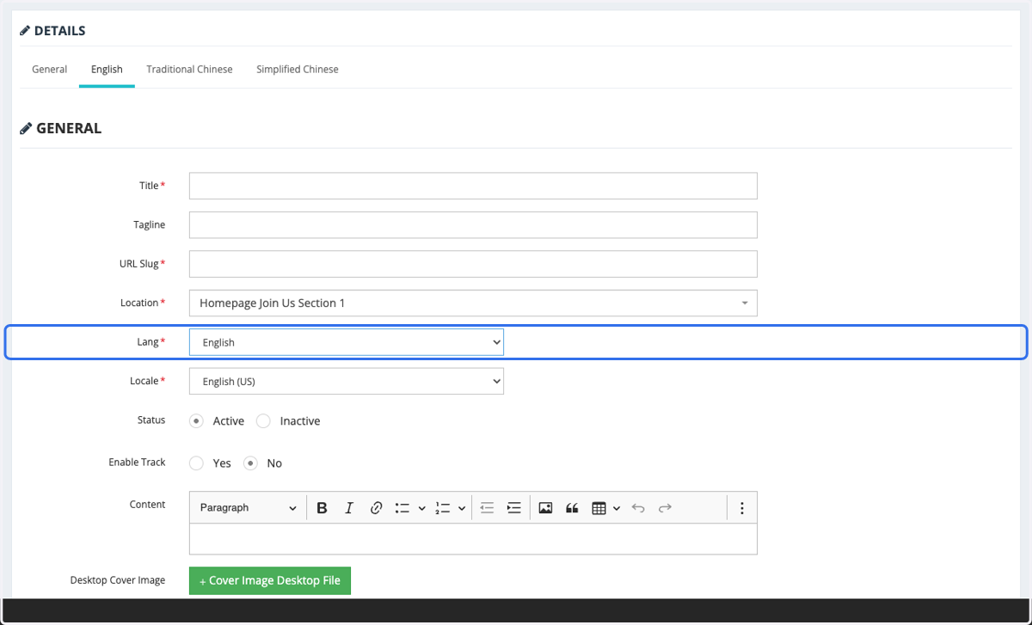Open the Paragraph heading style dropdown
1032x625 pixels.
[248, 508]
